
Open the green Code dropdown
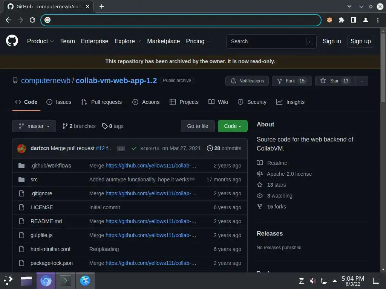233,126
